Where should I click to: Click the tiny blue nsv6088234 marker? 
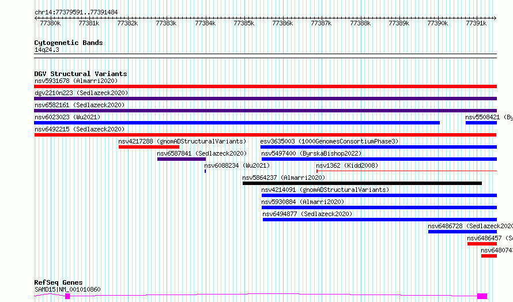(x=205, y=171)
